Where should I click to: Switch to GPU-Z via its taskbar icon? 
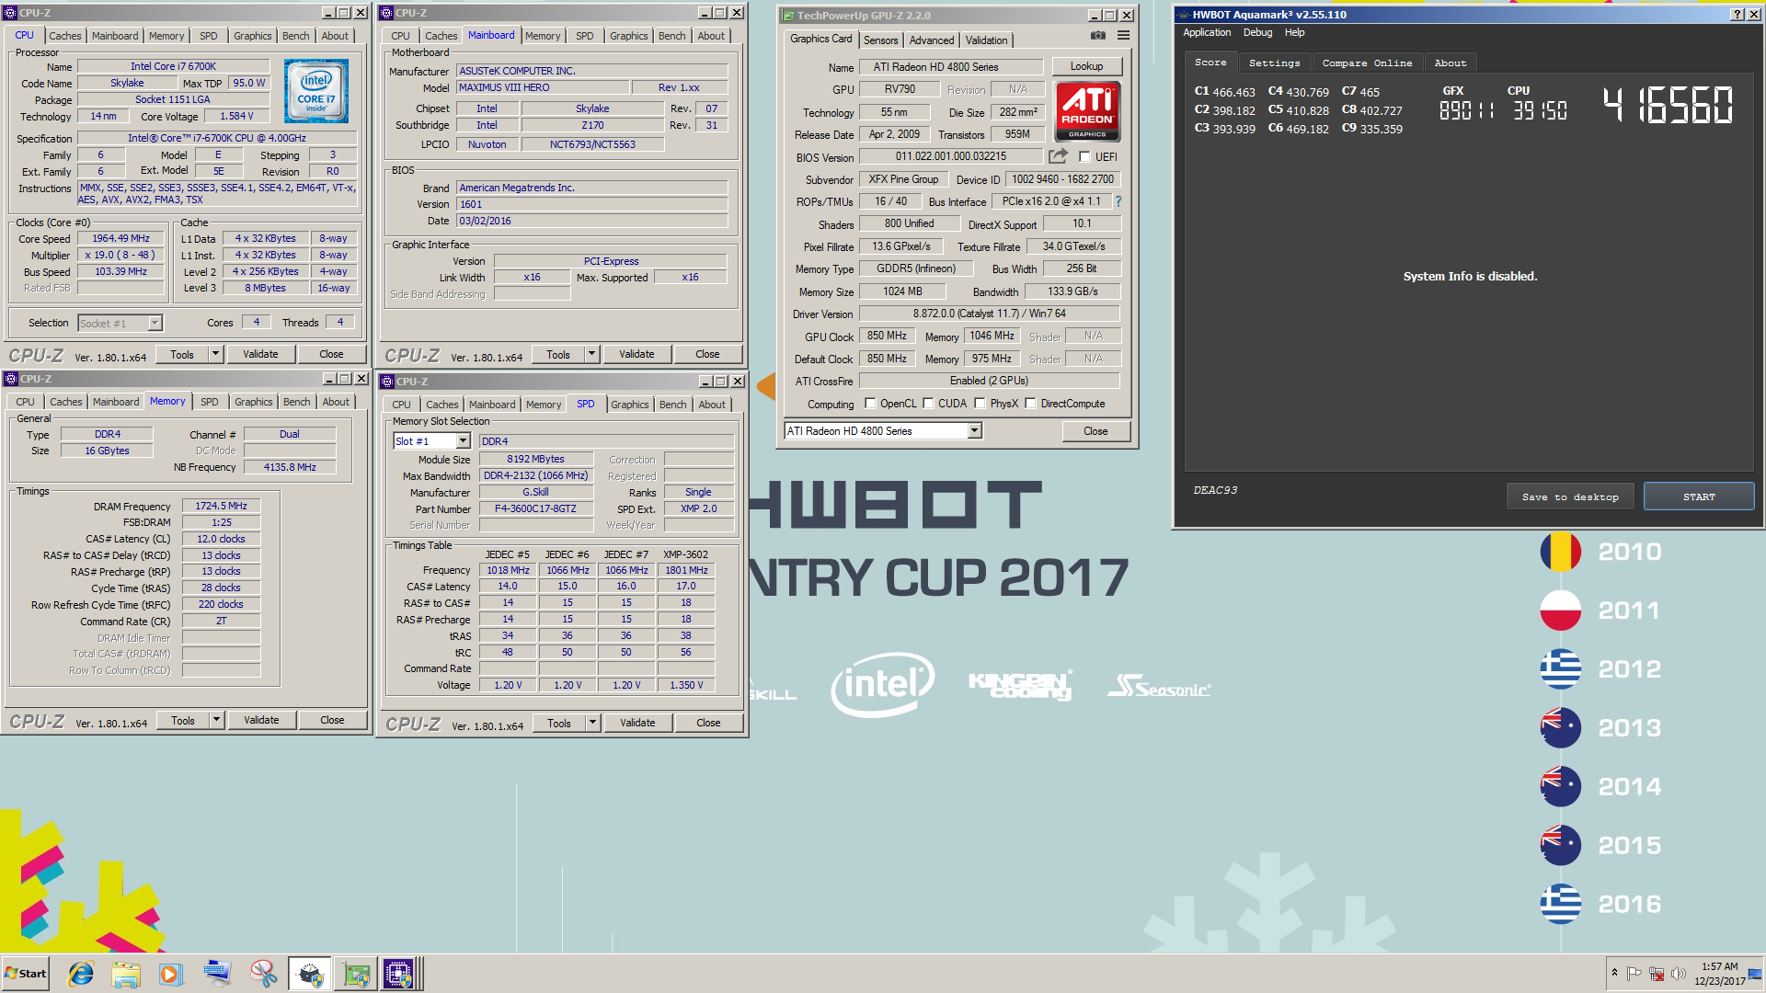[x=355, y=974]
